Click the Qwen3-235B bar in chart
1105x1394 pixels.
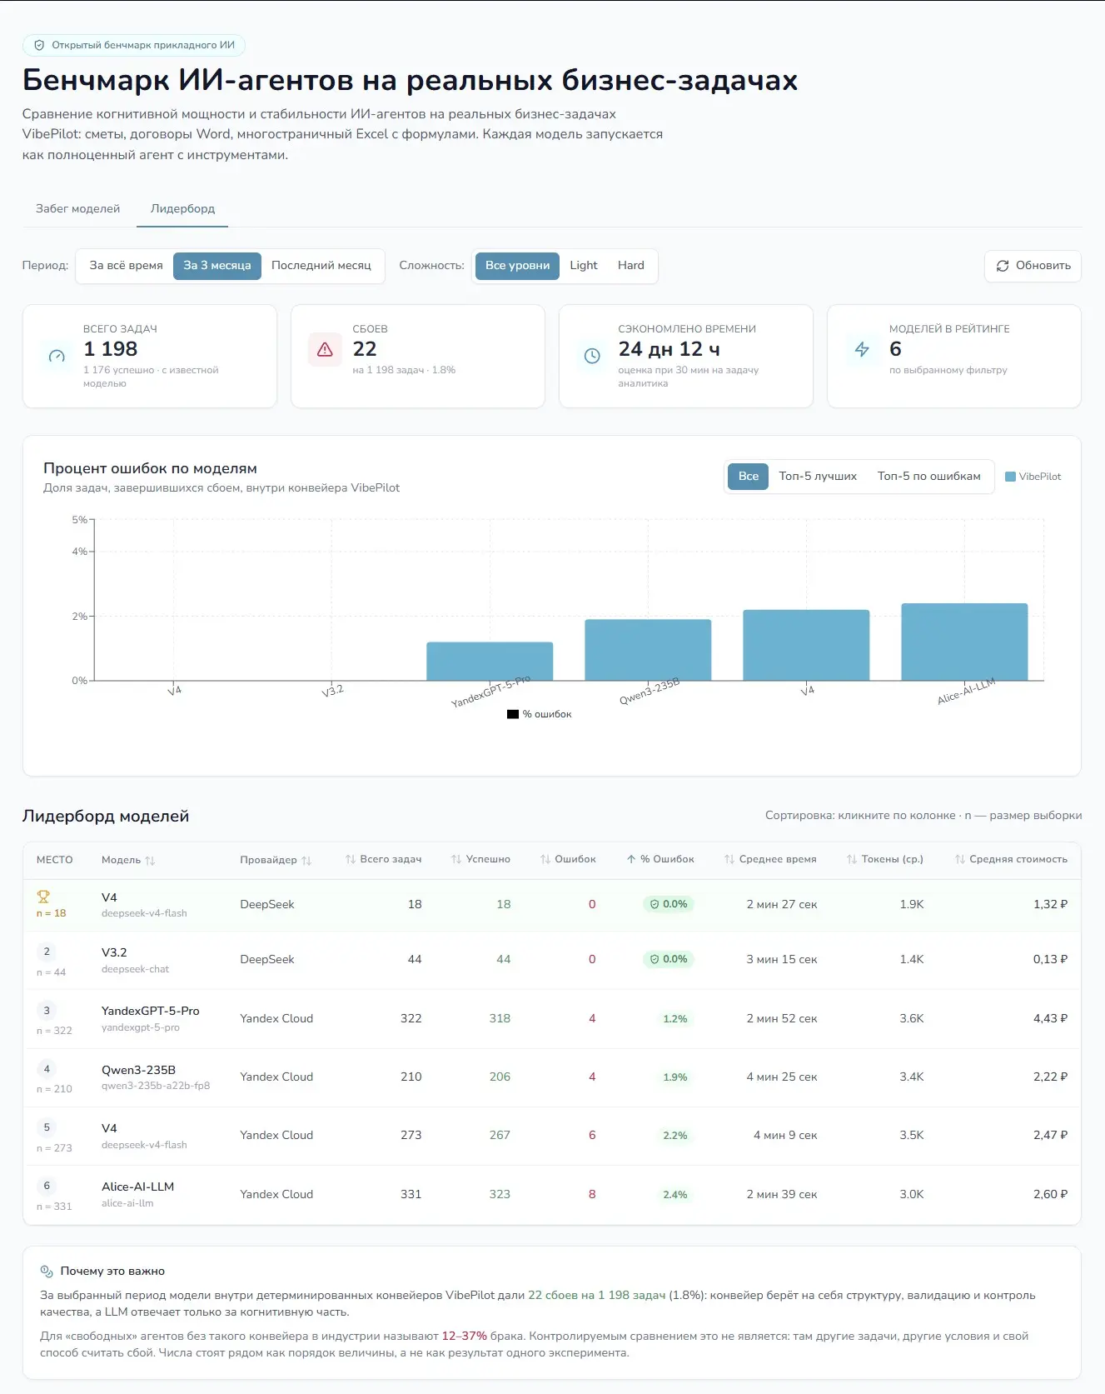point(648,650)
